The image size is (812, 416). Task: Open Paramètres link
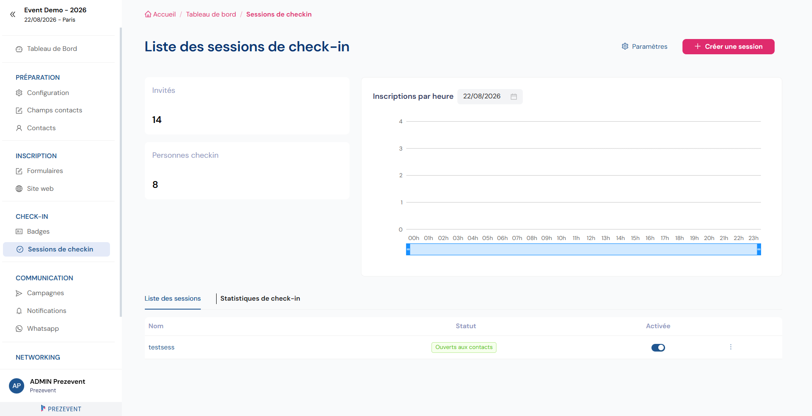(645, 47)
